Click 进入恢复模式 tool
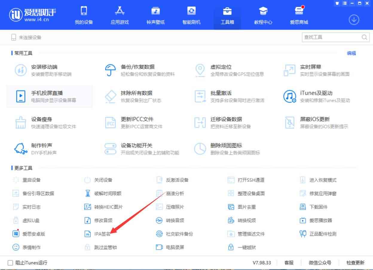Viewport: 373px width, 270px height. [x=318, y=180]
